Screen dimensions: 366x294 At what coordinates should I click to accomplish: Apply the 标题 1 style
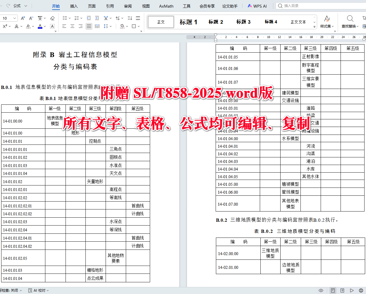(x=188, y=22)
